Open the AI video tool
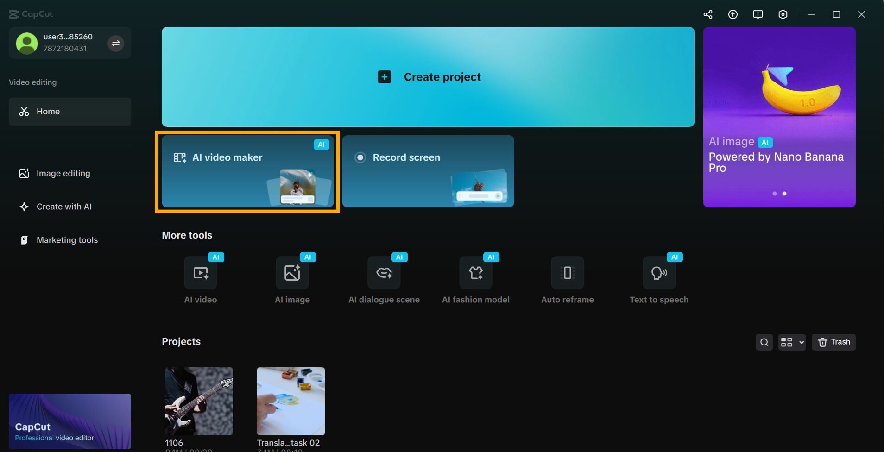The image size is (884, 452). coord(200,273)
